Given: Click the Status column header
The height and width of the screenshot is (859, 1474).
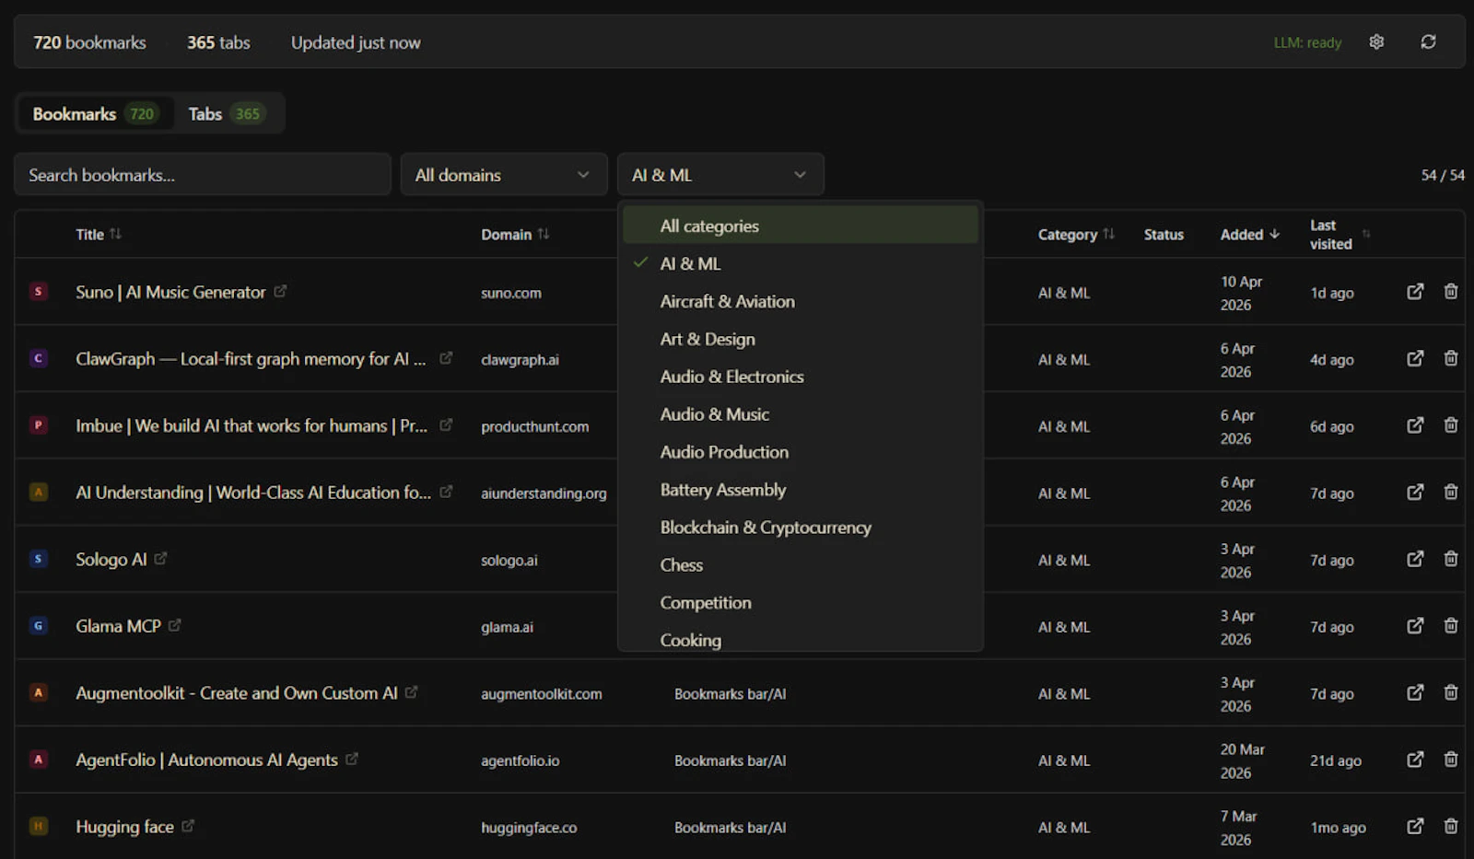Looking at the screenshot, I should pos(1164,235).
